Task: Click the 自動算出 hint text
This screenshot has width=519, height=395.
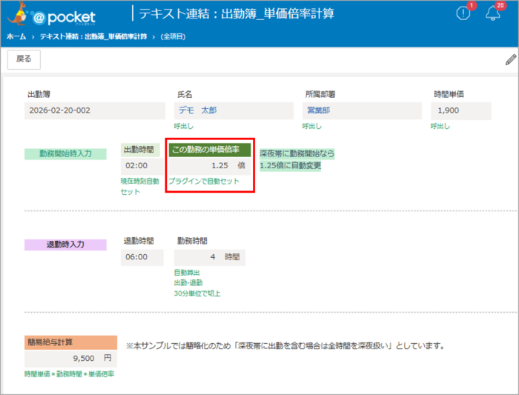Action: [x=187, y=273]
